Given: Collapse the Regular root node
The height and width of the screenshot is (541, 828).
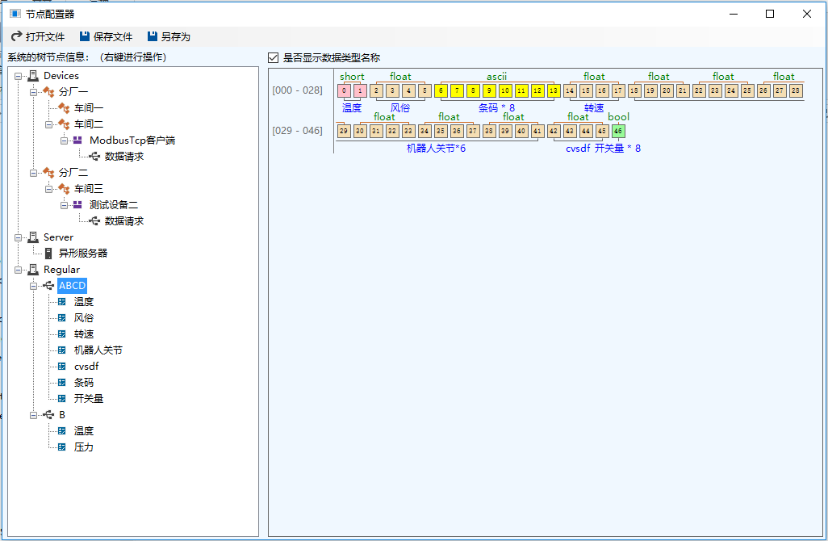Looking at the screenshot, I should (18, 270).
